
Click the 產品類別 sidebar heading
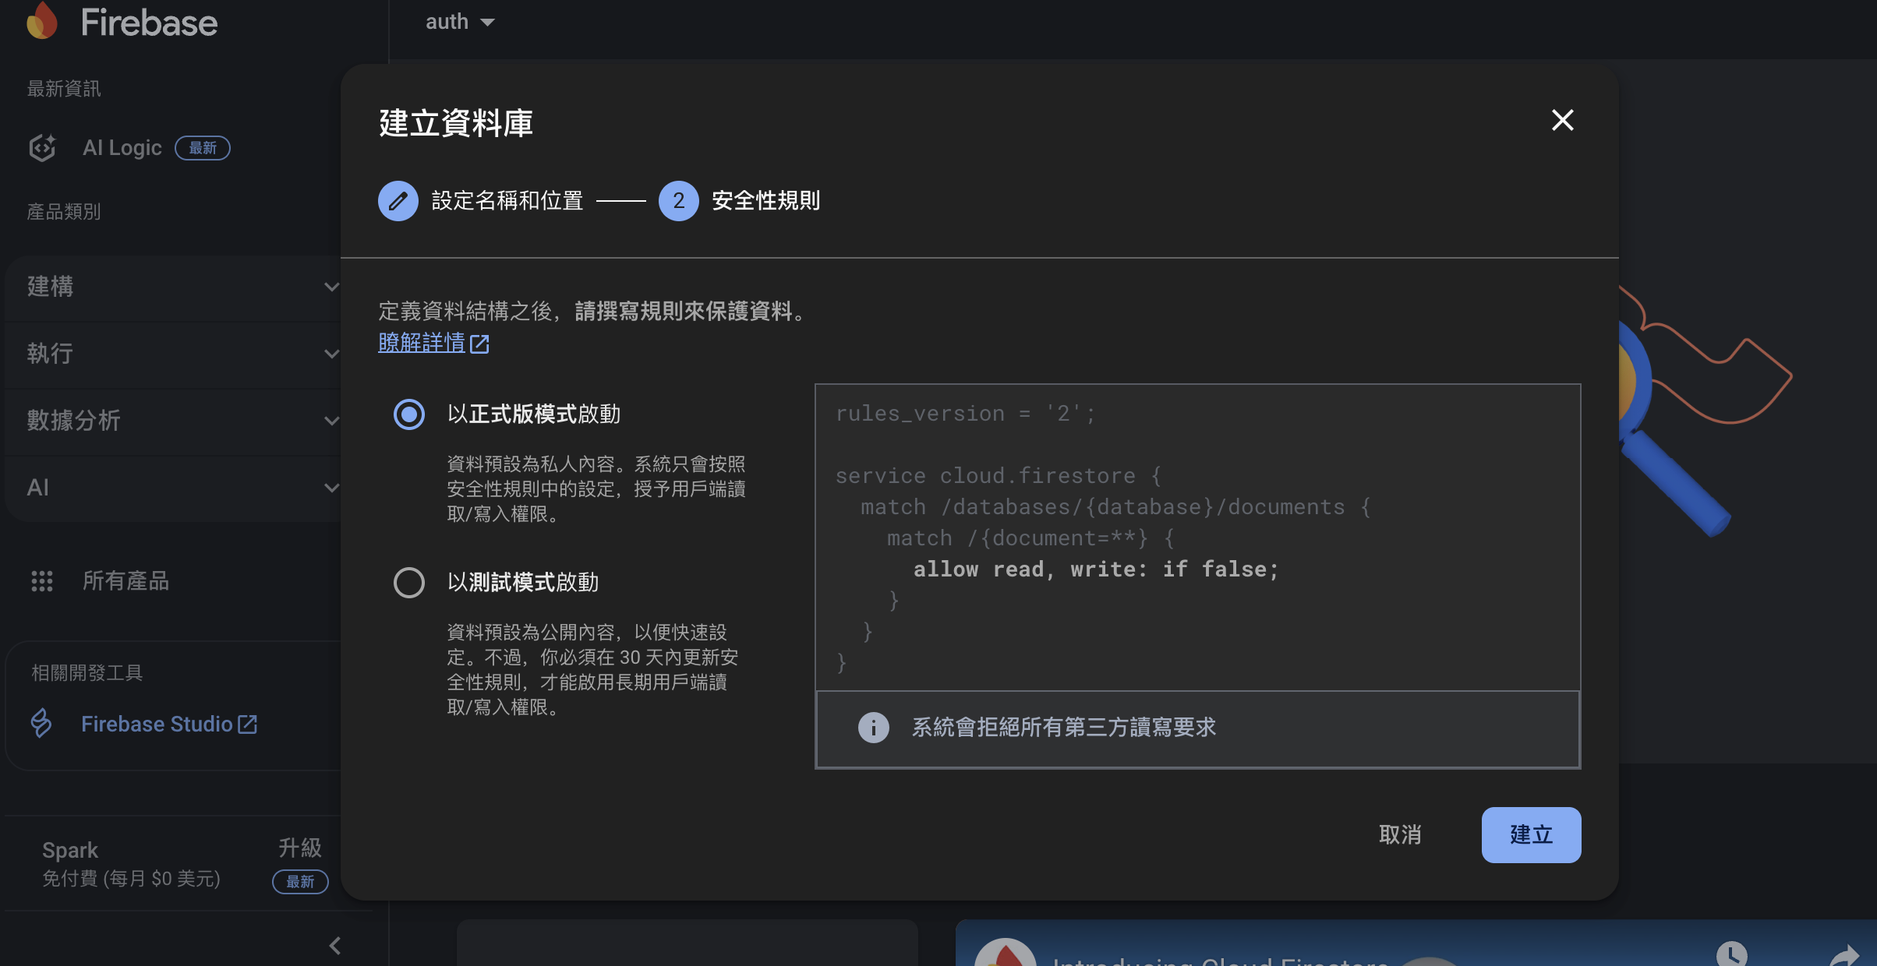click(64, 212)
